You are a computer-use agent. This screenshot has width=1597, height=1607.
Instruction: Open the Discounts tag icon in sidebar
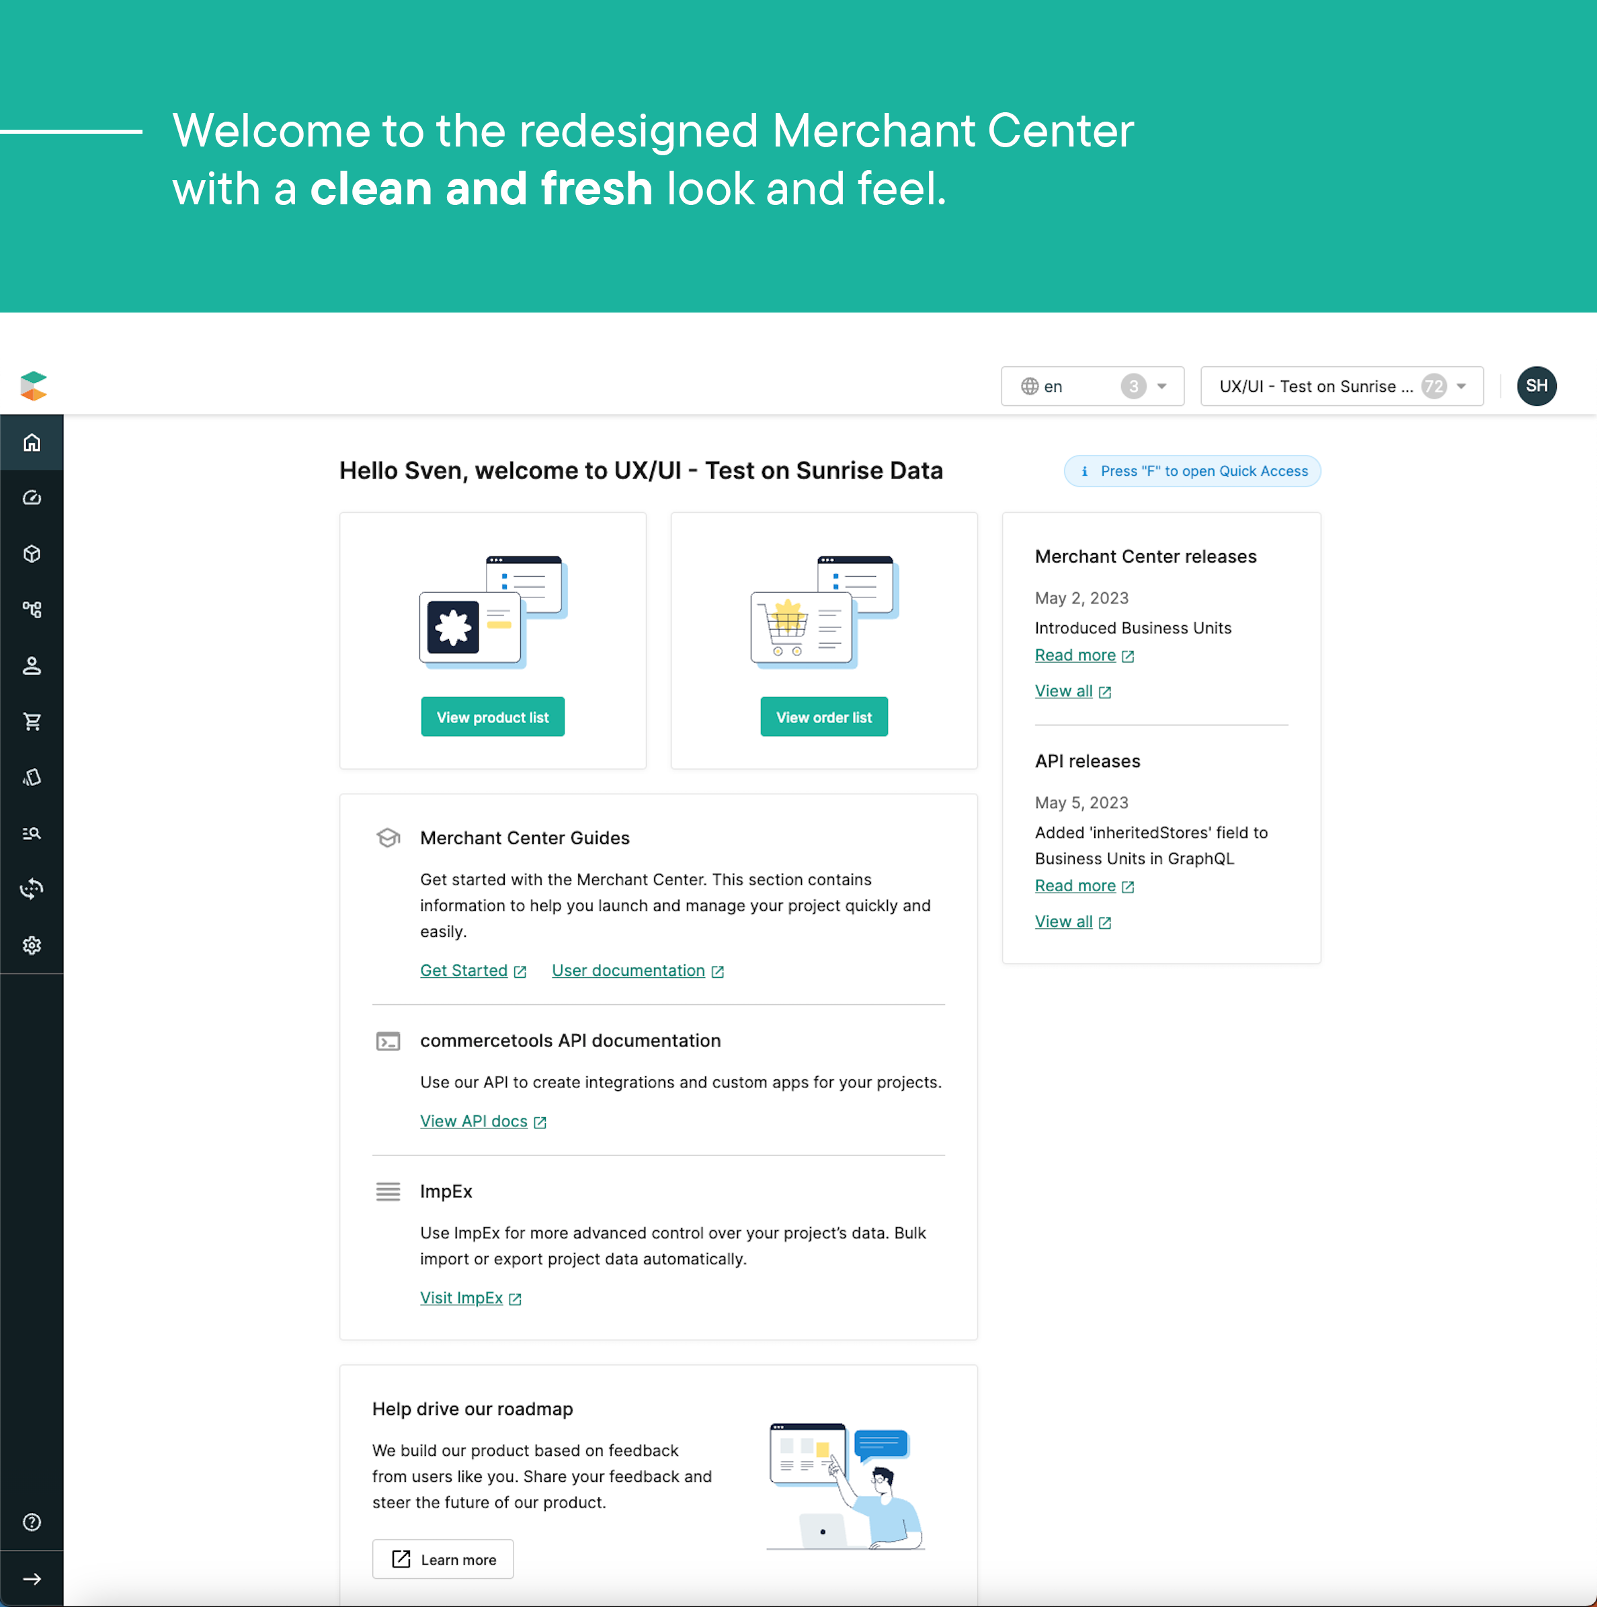32,777
